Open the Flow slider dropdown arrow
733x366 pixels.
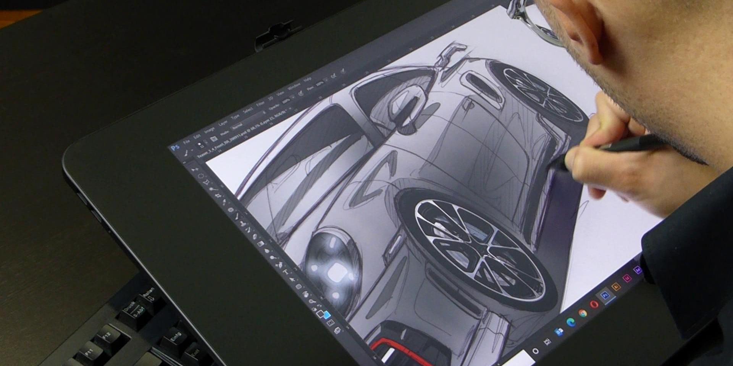point(326,79)
